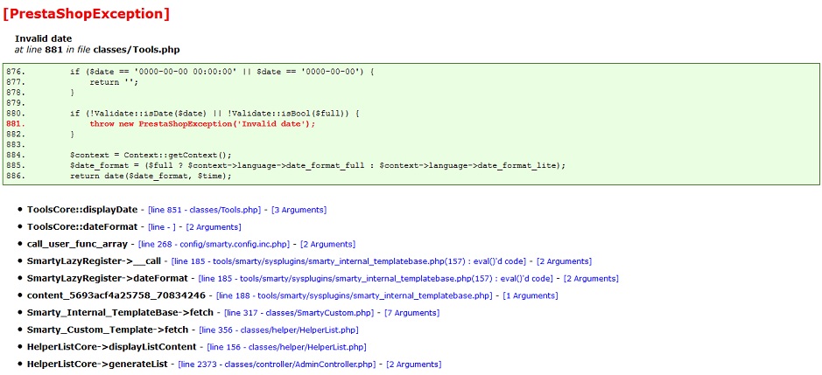Image resolution: width=822 pixels, height=375 pixels.
Task: Click the classes/Tools.php file name in header
Action: 137,51
